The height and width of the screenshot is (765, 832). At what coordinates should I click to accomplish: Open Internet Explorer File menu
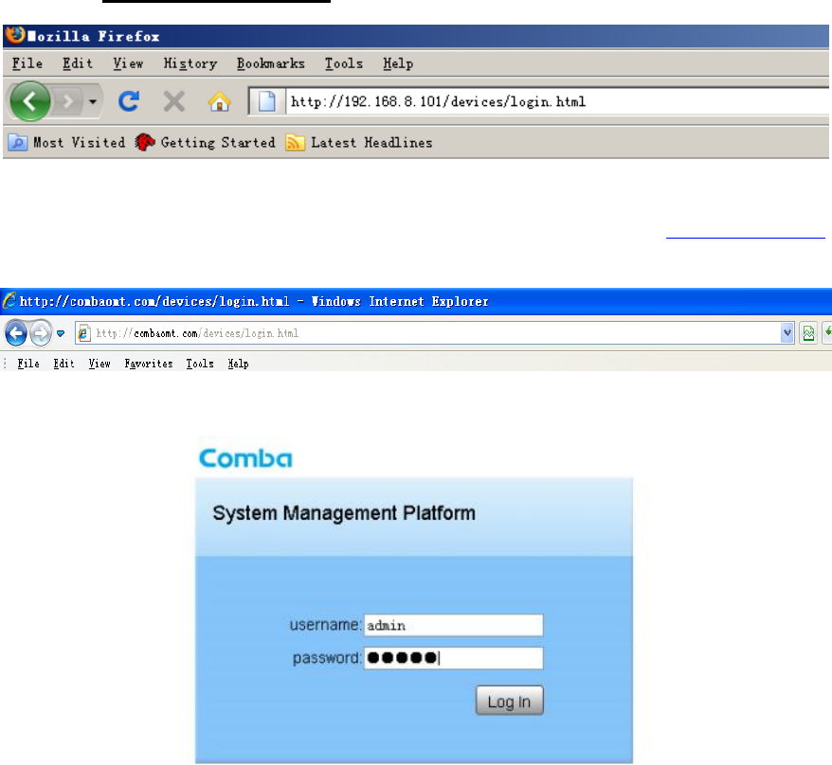[x=28, y=364]
